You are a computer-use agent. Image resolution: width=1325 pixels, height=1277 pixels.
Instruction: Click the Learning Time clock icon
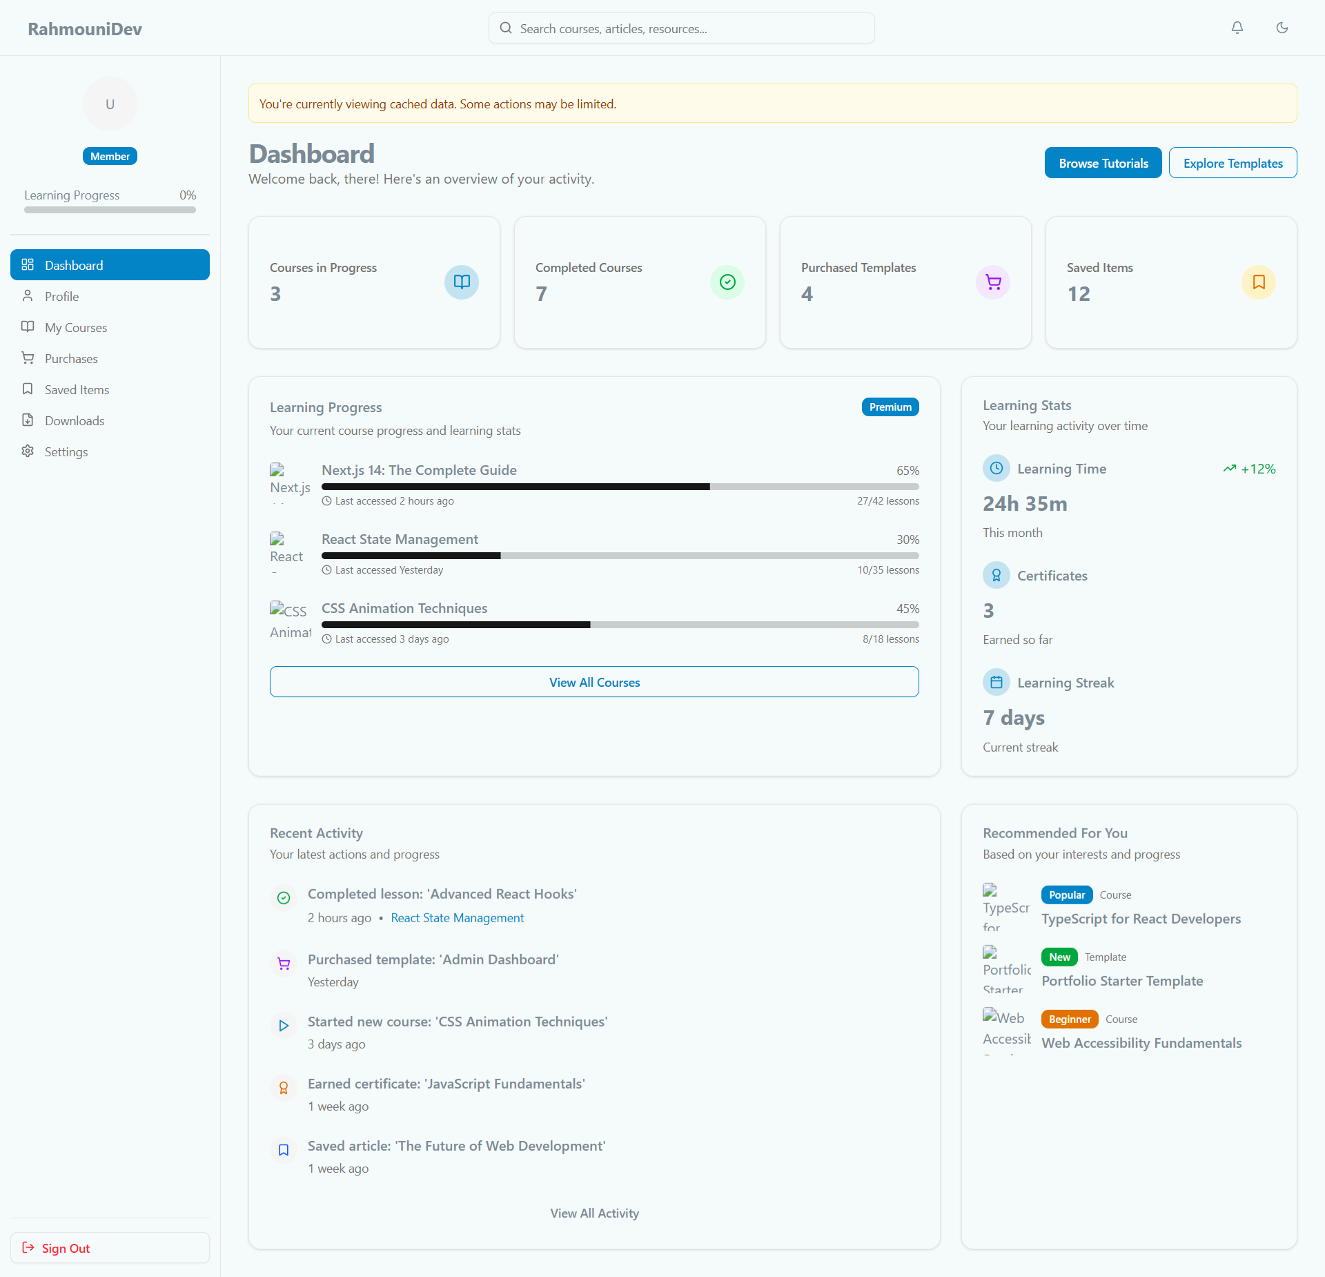pyautogui.click(x=997, y=468)
